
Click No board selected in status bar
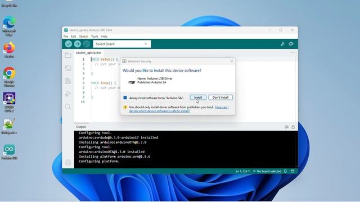(267, 171)
